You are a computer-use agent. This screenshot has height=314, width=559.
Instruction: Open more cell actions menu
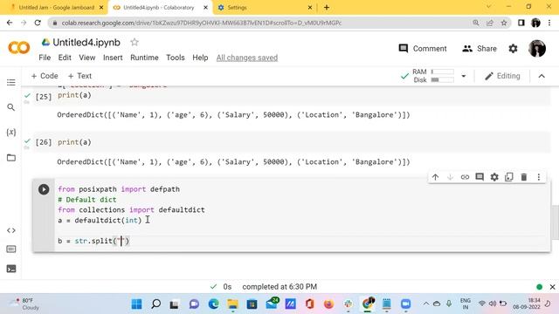click(x=539, y=177)
